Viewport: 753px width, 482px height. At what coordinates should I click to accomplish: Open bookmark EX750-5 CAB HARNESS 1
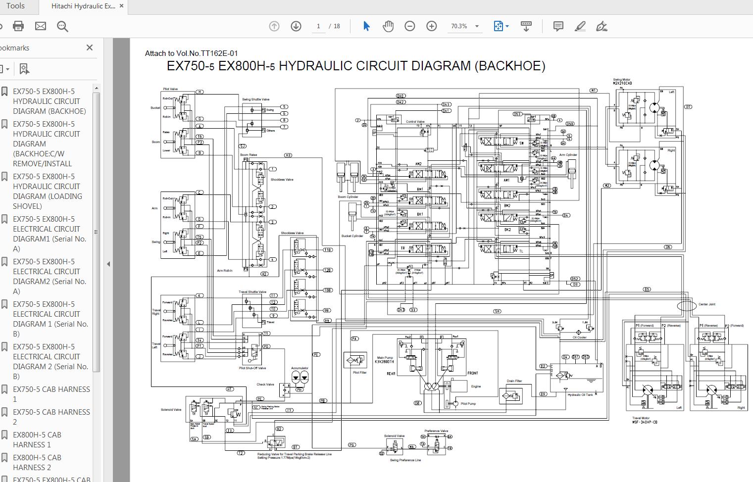click(x=51, y=394)
